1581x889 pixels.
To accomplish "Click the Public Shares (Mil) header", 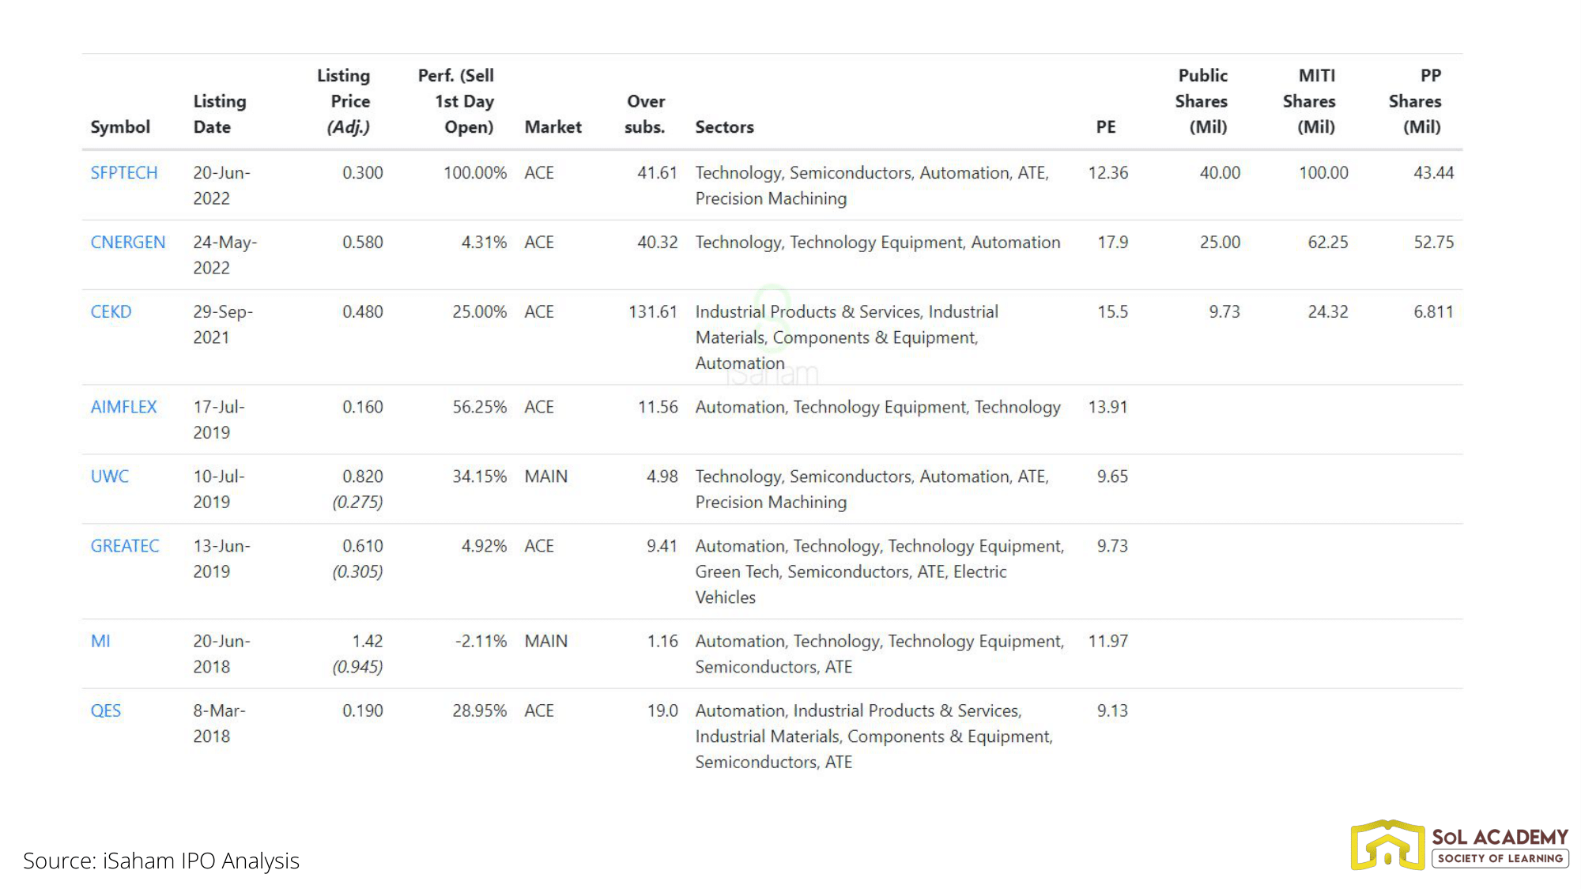I will 1203,101.
